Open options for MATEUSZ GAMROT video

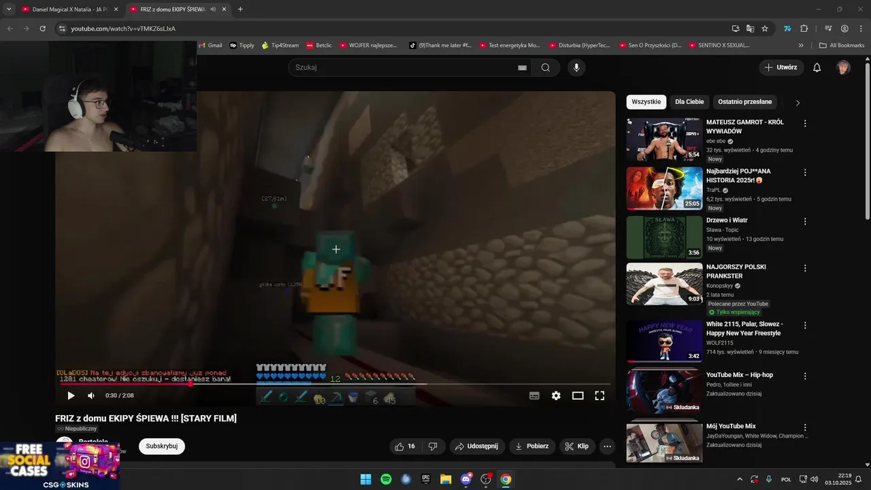pyautogui.click(x=805, y=124)
